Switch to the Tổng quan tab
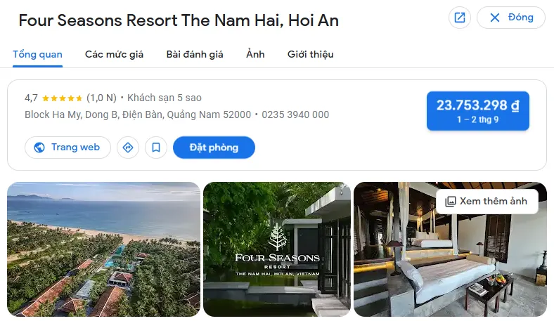 point(37,54)
